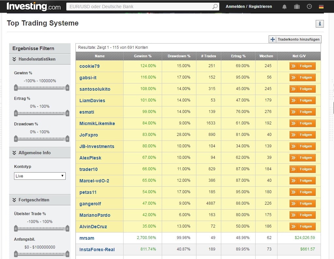Viewport: 334px width, 259px height.
Task: Sort table by Gewinn % column
Action: coord(142,56)
